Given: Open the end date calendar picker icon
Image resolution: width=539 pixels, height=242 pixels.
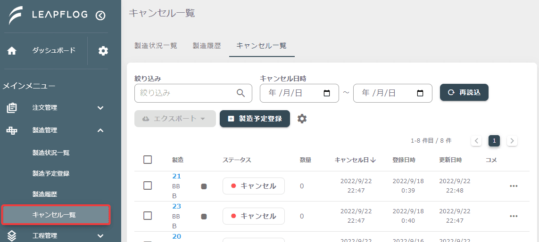Looking at the screenshot, I should point(420,93).
